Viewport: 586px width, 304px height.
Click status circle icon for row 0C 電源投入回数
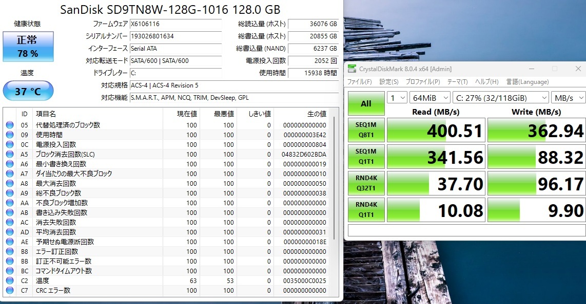point(10,144)
